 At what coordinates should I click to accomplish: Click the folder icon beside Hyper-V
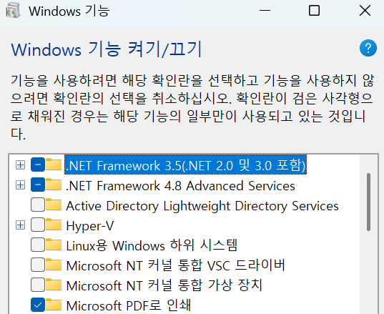click(x=54, y=225)
